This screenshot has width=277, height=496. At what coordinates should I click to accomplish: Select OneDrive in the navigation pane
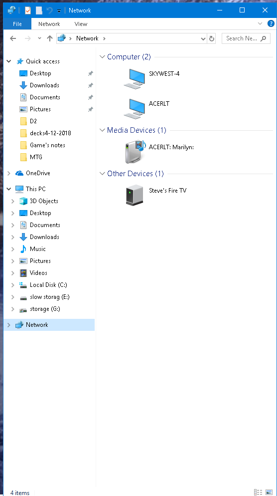coord(38,173)
